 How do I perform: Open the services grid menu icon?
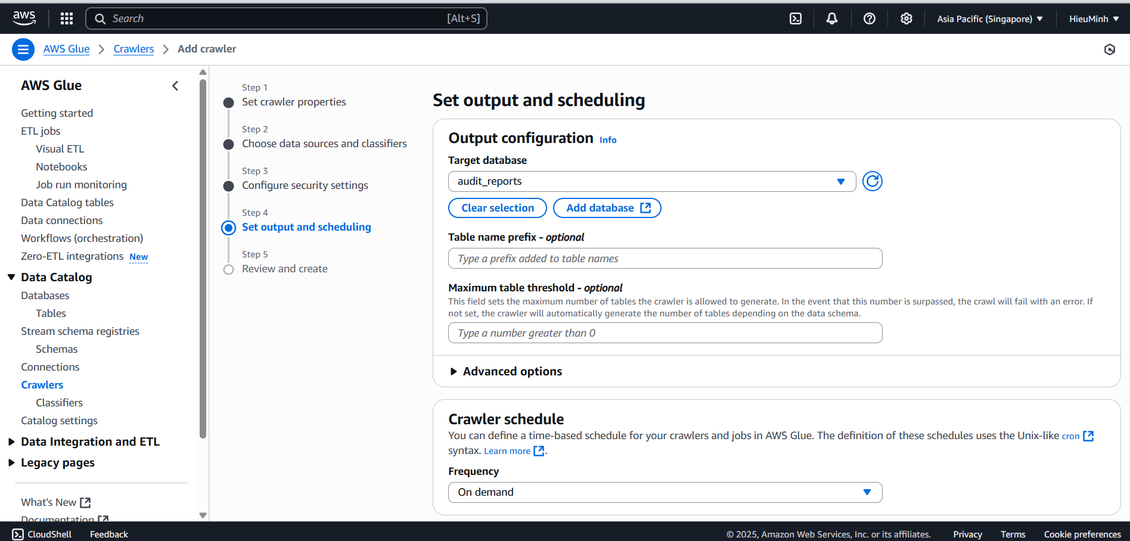pos(67,18)
